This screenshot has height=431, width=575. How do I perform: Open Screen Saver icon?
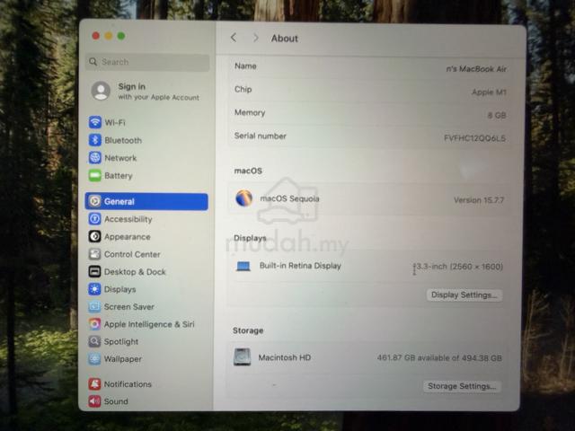tap(94, 306)
